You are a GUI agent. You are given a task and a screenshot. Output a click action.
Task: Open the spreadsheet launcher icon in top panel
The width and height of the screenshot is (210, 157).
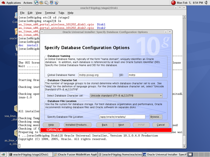point(56,2)
